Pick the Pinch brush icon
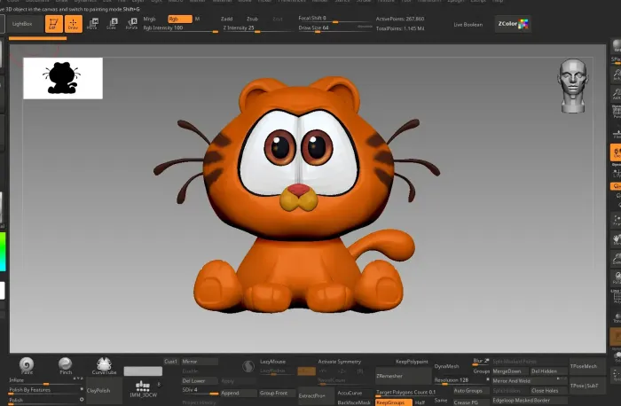 [x=66, y=365]
